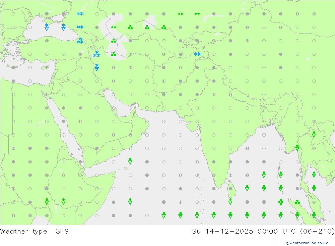Click the three-dot rain symbol in southern Caspian Sea

pos(114,54)
